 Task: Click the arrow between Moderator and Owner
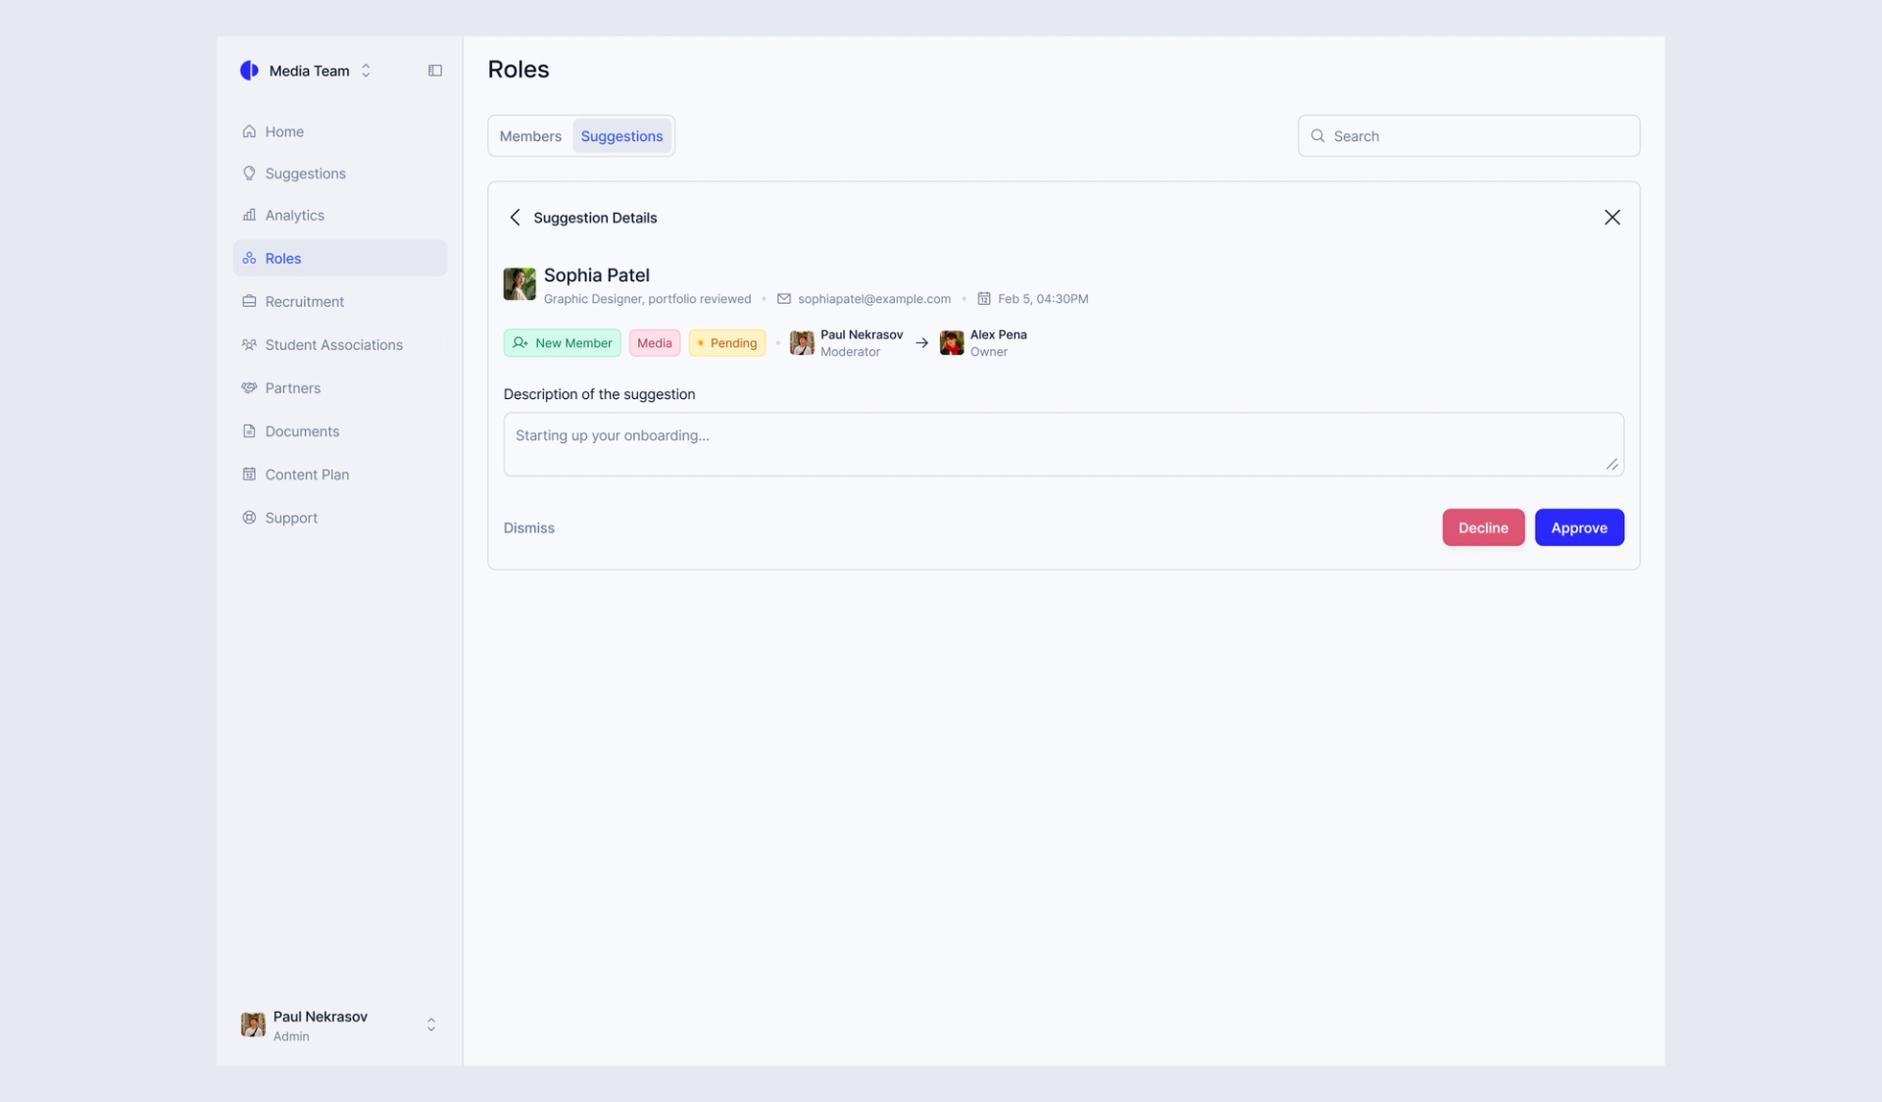[921, 343]
